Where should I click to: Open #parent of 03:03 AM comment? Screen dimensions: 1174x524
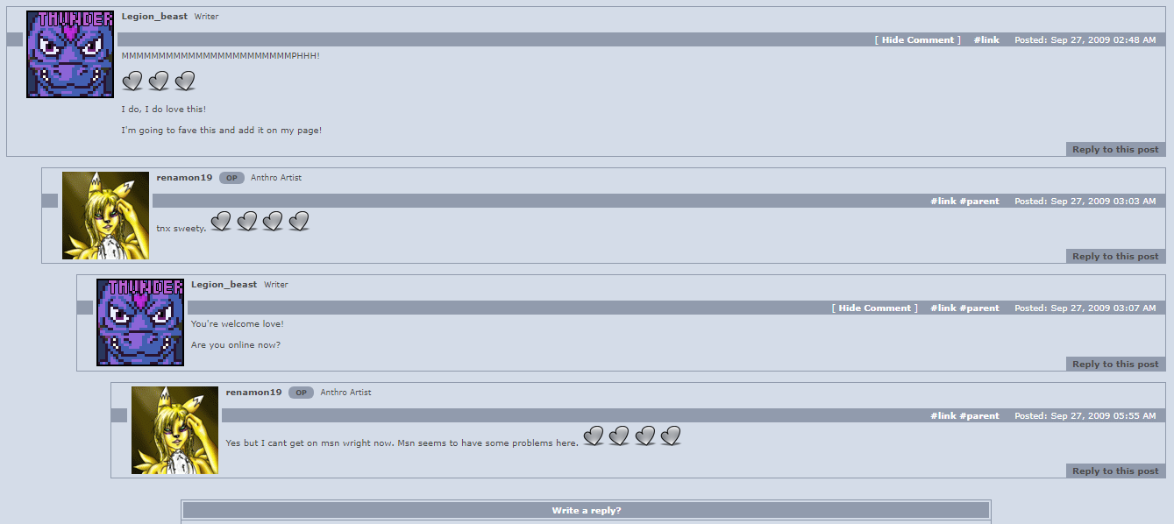(x=979, y=202)
